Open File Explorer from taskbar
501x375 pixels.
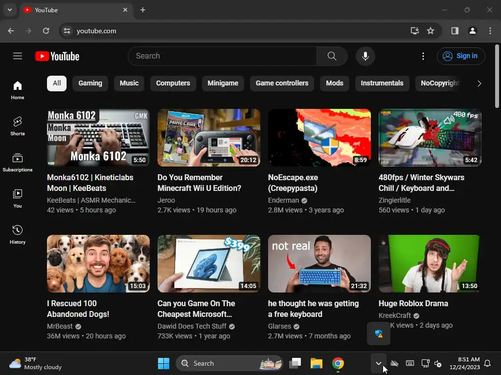tap(317, 363)
